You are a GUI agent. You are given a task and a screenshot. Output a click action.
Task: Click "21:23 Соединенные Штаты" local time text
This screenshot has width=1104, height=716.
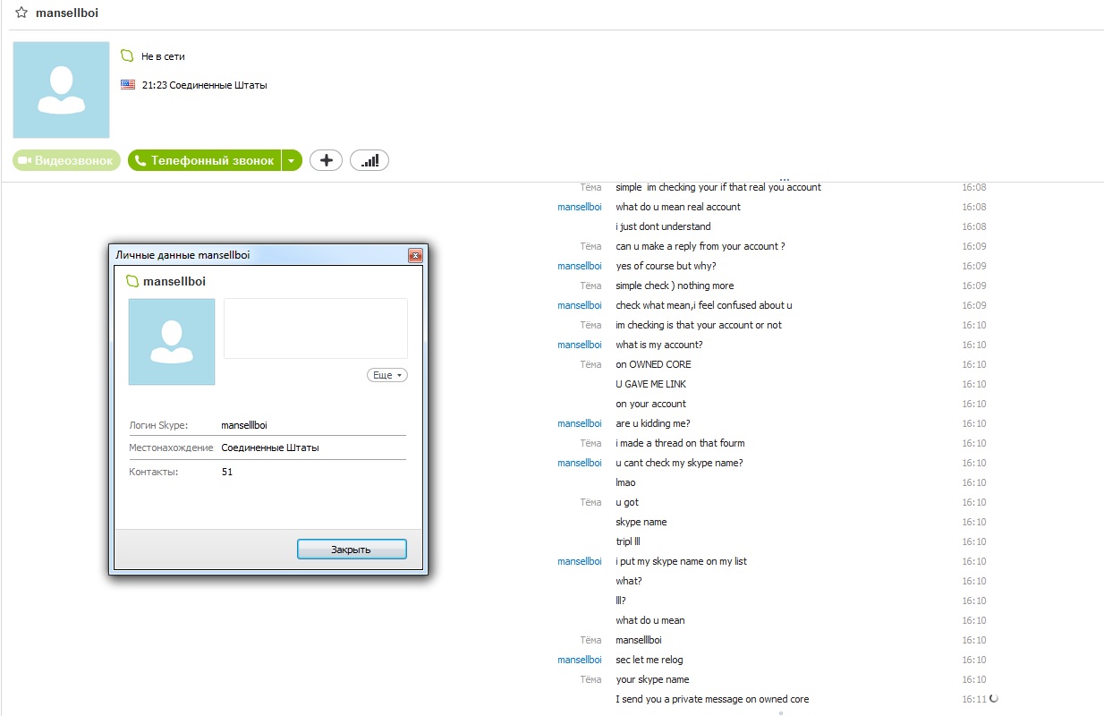point(205,85)
